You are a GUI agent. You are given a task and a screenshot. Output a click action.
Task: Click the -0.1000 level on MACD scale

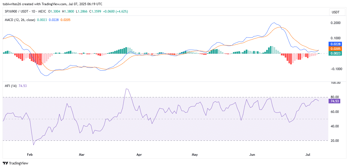(335, 69)
